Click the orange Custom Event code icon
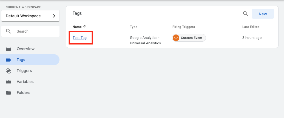Screen dimensions: 284x118 (176, 38)
